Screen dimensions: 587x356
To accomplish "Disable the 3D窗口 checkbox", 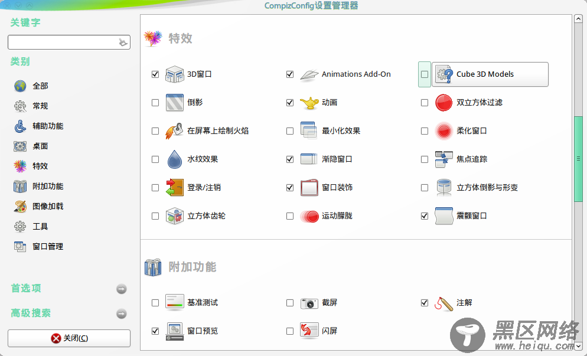I will pos(155,74).
